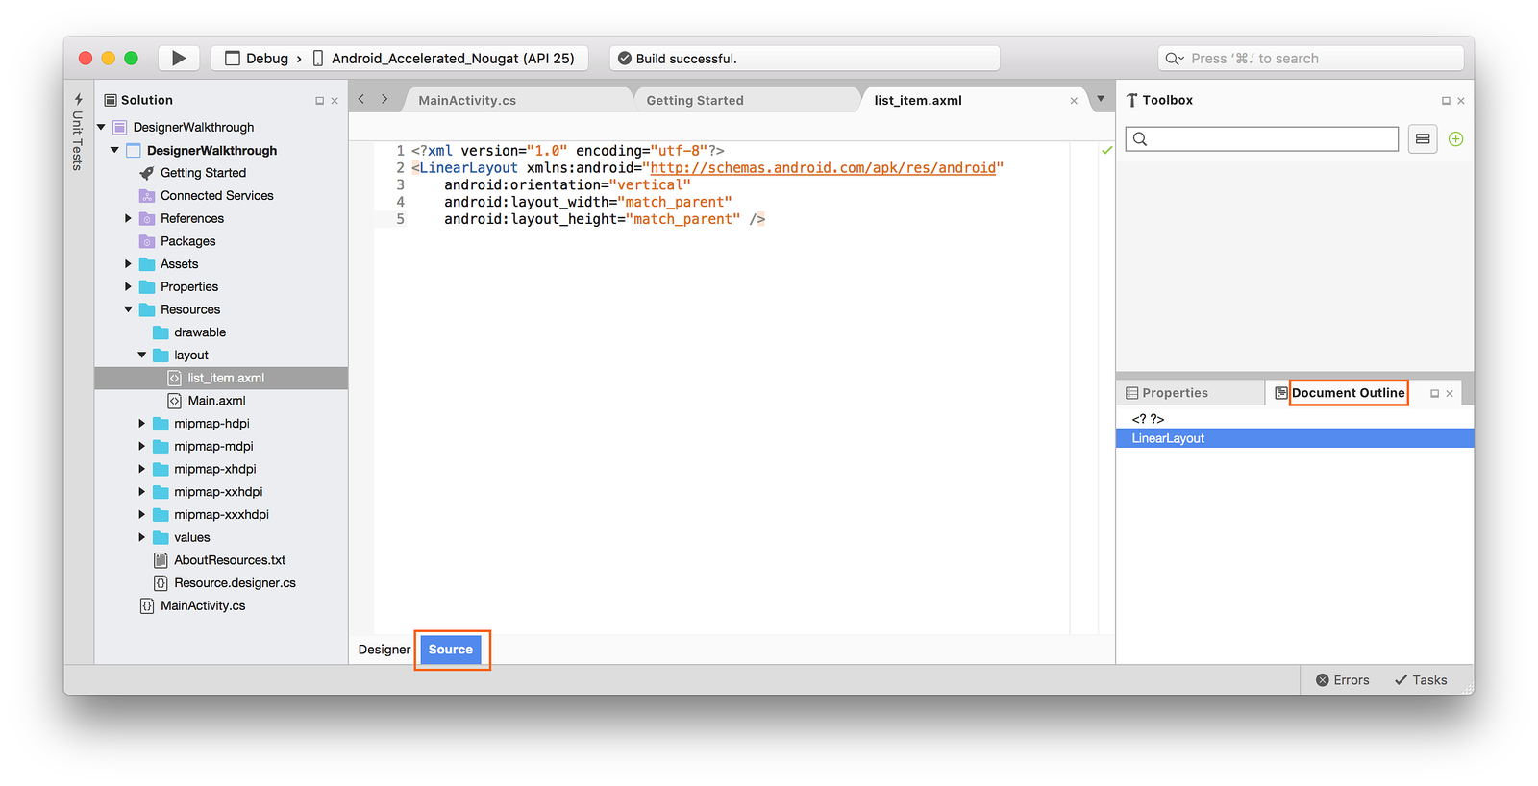Navigate back with left chevron in editor
The image size is (1538, 786).
pyautogui.click(x=361, y=99)
